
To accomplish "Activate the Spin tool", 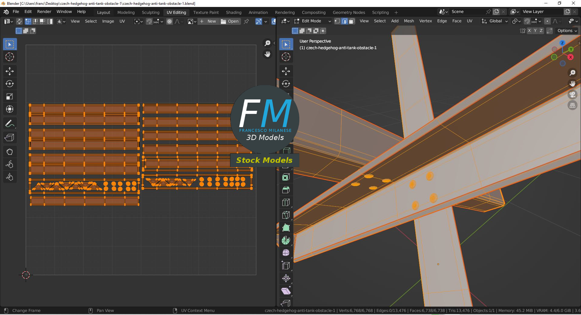I will coord(286,240).
